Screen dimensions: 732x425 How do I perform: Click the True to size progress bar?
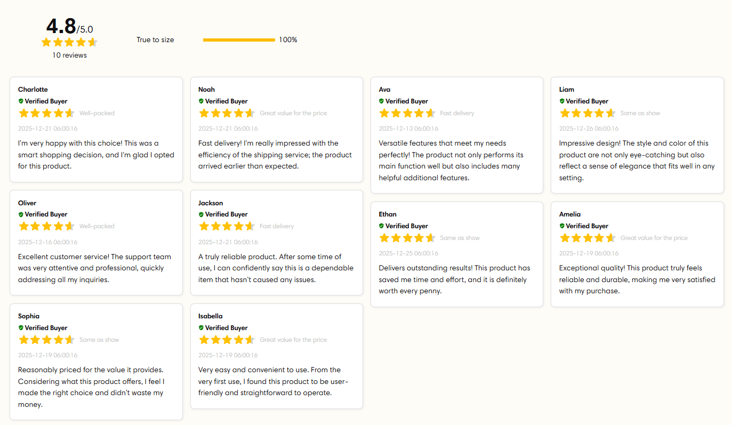click(x=239, y=40)
